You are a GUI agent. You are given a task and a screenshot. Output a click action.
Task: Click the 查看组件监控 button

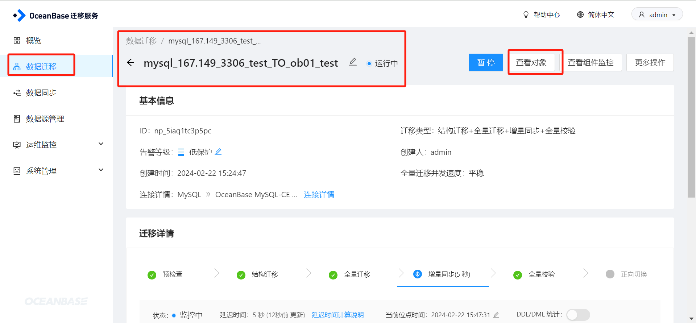[591, 62]
